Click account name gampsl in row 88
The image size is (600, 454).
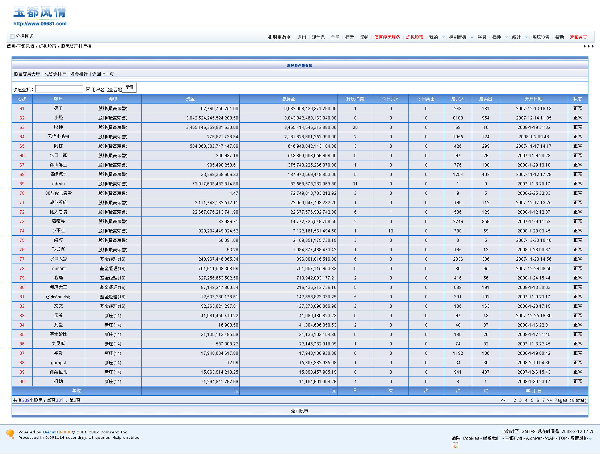click(x=59, y=363)
